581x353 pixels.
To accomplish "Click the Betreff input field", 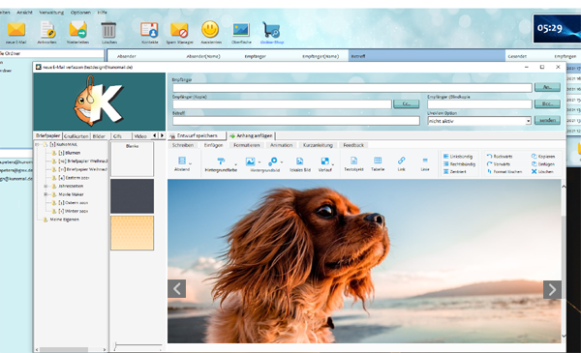I will pyautogui.click(x=296, y=121).
